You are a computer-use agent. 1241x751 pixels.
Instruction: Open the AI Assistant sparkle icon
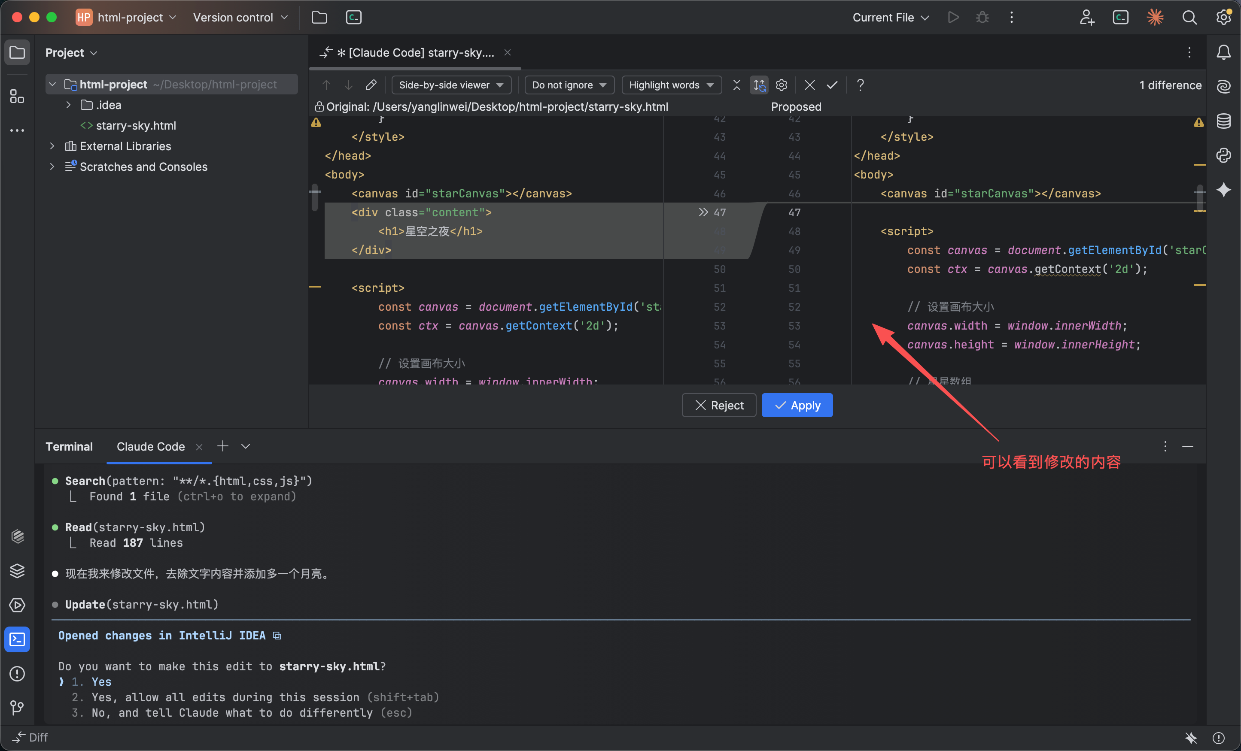pyautogui.click(x=1223, y=190)
